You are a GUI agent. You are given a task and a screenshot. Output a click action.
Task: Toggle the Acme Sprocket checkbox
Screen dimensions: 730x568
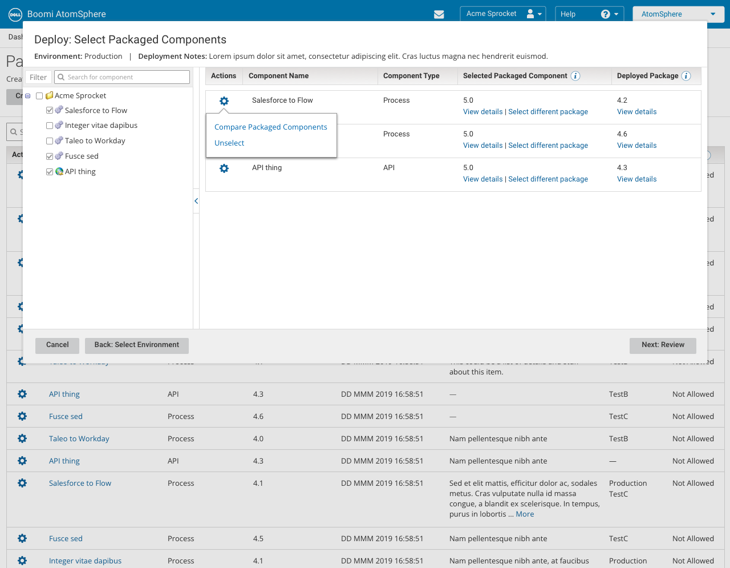39,96
